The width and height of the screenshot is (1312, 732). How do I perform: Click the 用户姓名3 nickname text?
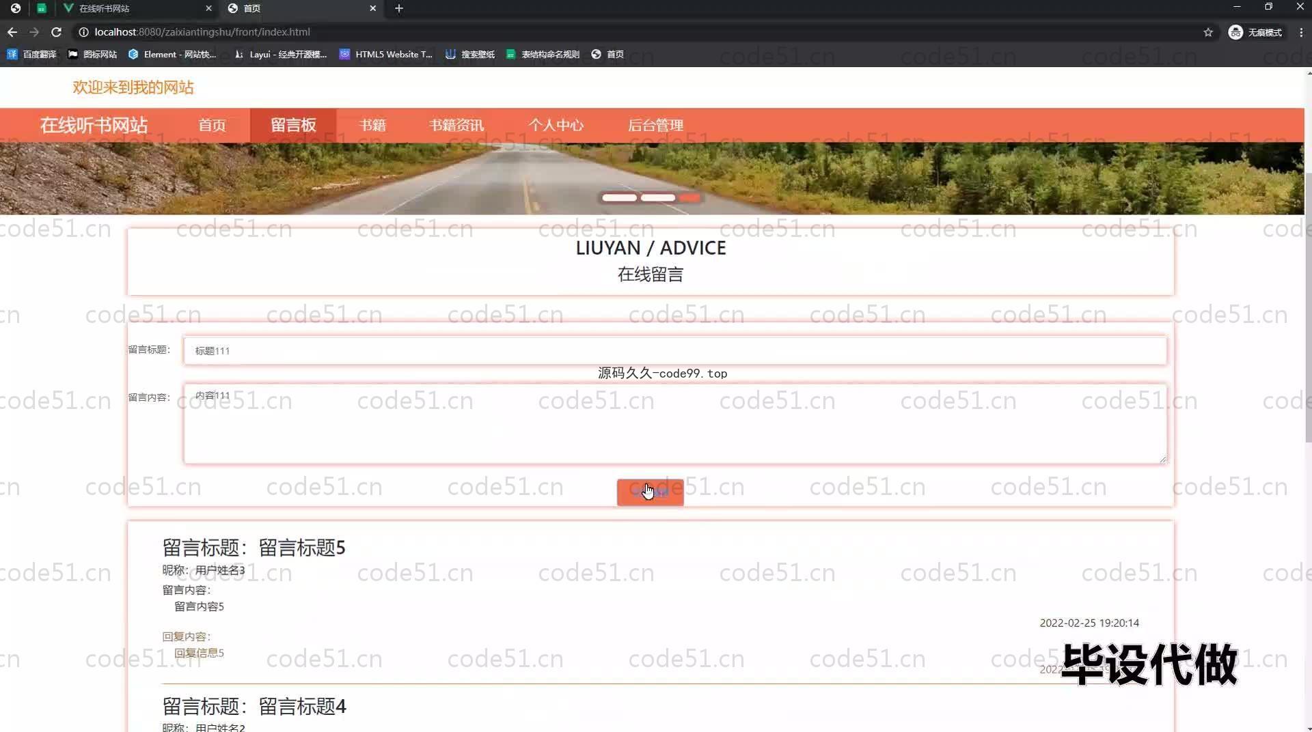(x=220, y=570)
